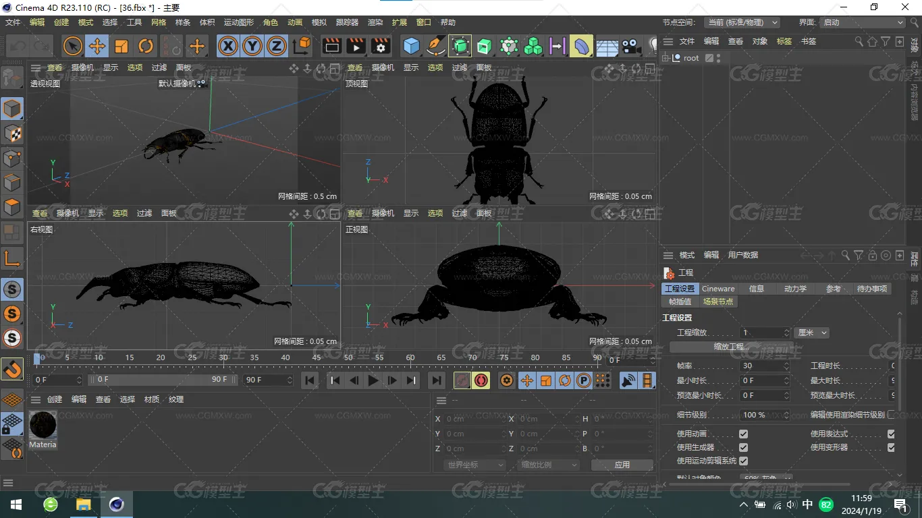The height and width of the screenshot is (518, 922).
Task: Switch to the Cineware attribute tab
Action: [x=718, y=289]
